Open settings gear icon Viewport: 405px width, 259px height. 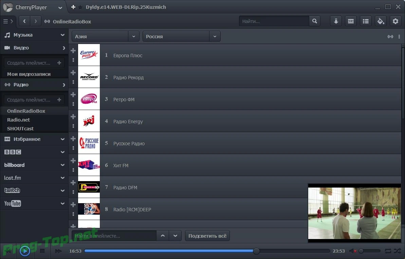pos(395,21)
